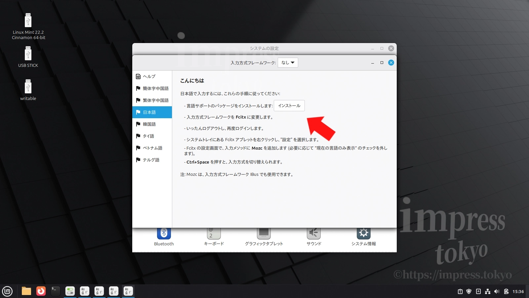Open システム情報 in the システムの設定 window
The height and width of the screenshot is (298, 529).
click(x=364, y=237)
